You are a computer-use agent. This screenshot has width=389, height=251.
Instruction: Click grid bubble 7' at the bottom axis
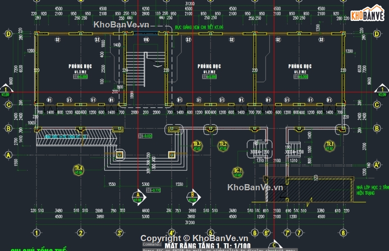tap(287, 233)
